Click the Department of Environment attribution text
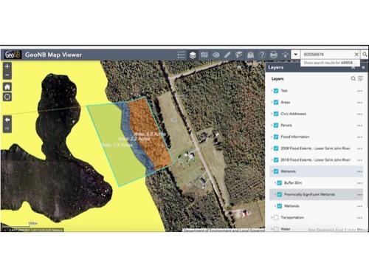 click(x=224, y=230)
